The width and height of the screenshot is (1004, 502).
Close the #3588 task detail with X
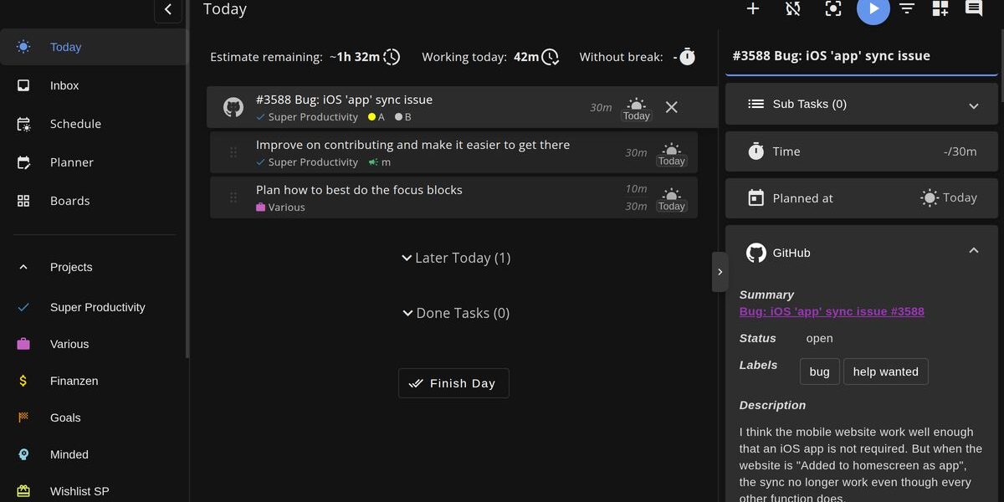(671, 107)
